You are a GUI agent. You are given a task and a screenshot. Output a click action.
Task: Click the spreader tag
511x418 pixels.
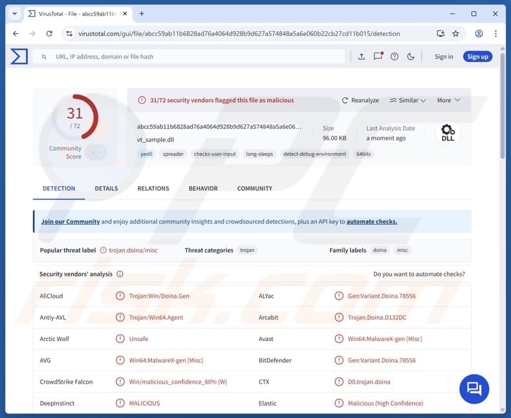(173, 154)
